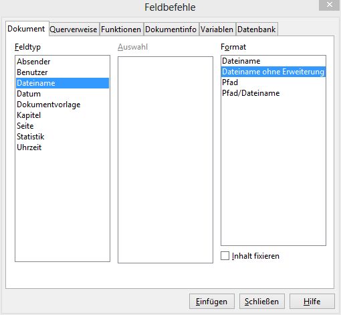Select Dokumentvorlage field type
The height and width of the screenshot is (315, 341).
coord(62,105)
